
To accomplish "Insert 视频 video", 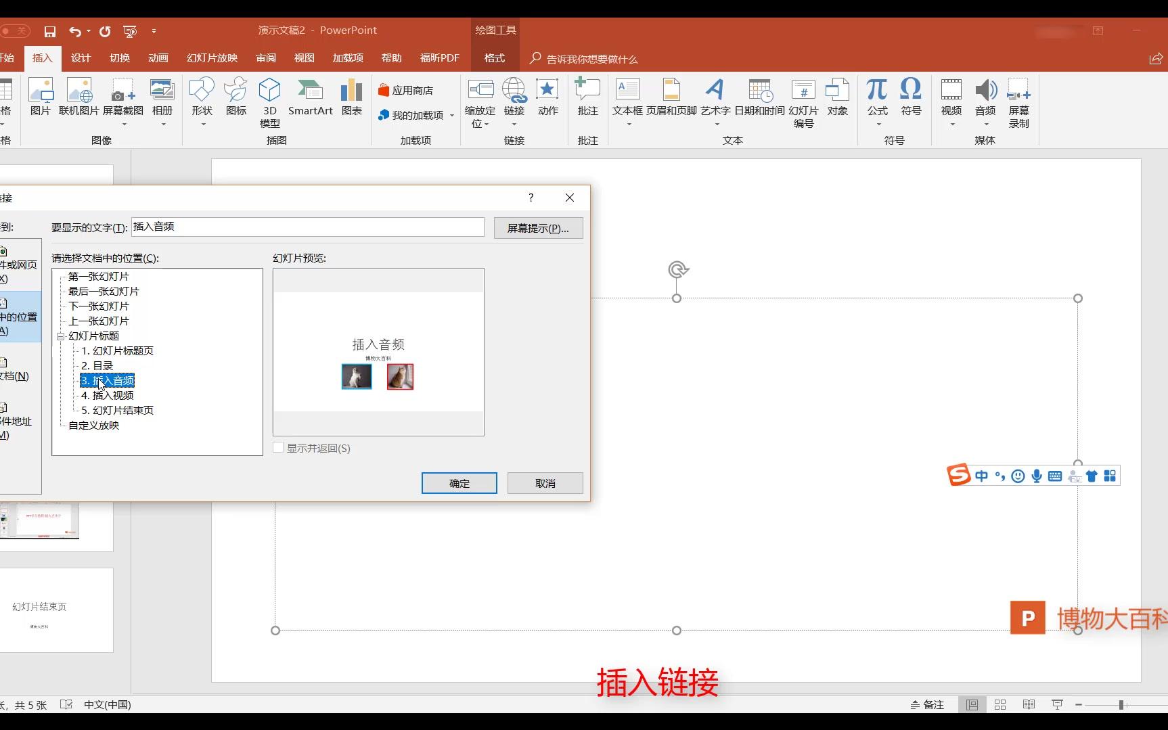I will pyautogui.click(x=951, y=102).
